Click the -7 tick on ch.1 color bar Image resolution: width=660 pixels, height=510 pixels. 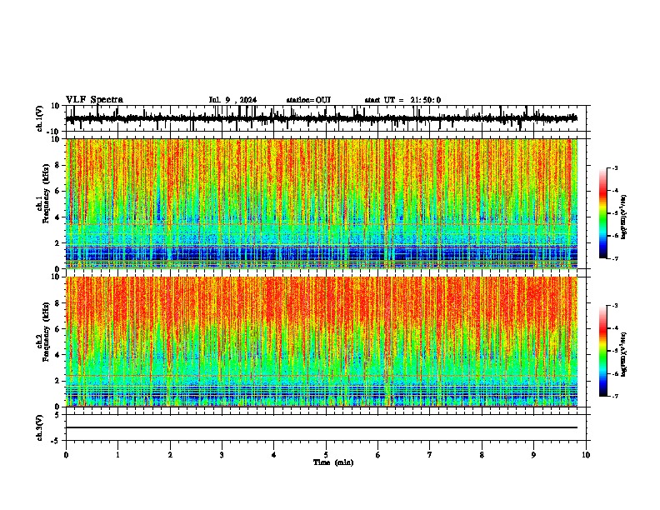click(615, 258)
